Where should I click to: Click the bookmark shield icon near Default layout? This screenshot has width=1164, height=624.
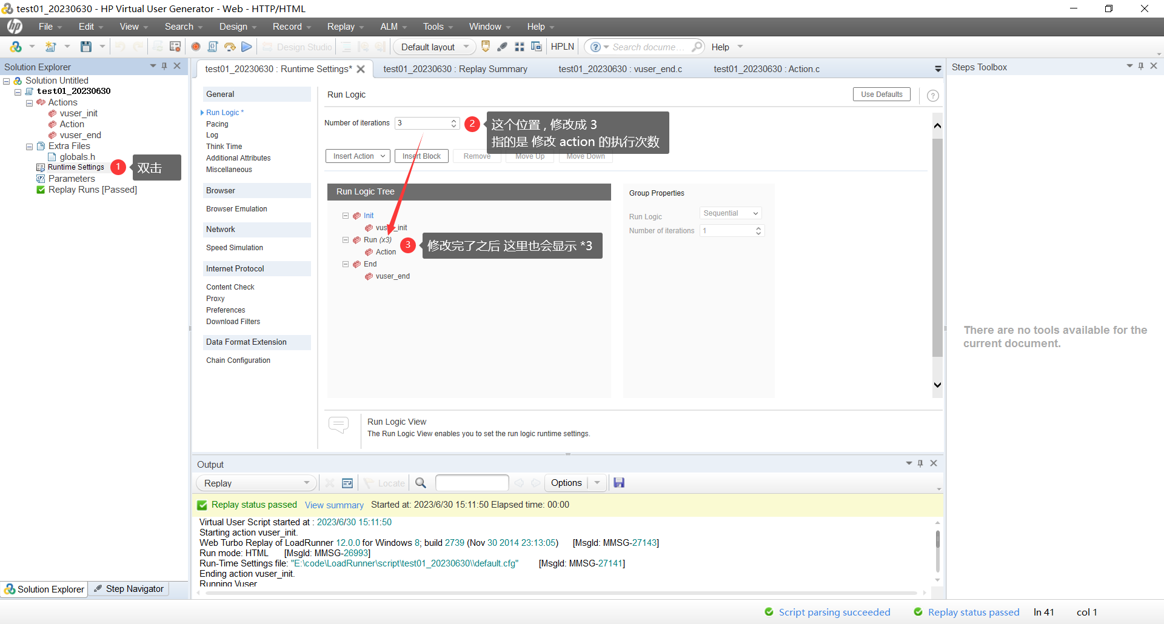[486, 47]
